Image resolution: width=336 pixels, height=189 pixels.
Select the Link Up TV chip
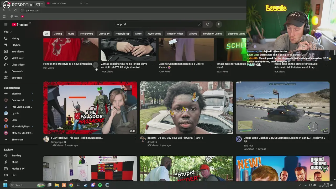click(x=104, y=34)
